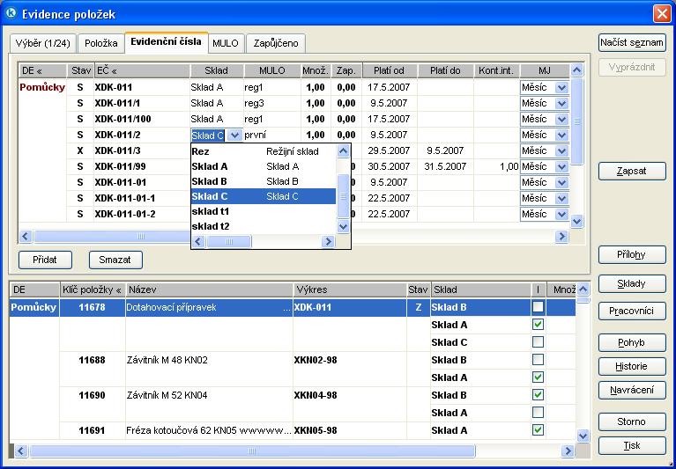
Task: Click the right arrow of the upper table horizontal scrollbar
Action: pos(561,236)
